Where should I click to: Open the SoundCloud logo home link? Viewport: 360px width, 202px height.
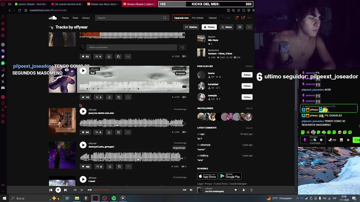(53, 18)
